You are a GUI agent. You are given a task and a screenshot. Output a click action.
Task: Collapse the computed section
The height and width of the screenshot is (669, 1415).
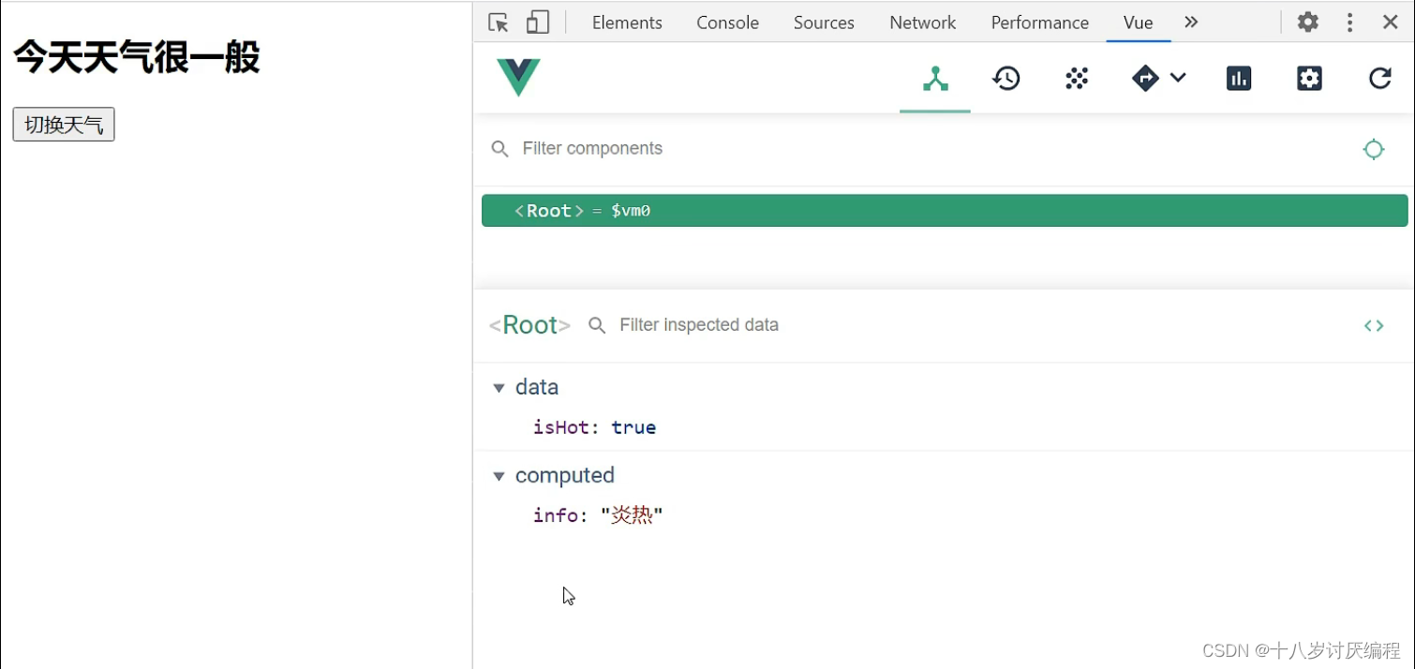(499, 476)
